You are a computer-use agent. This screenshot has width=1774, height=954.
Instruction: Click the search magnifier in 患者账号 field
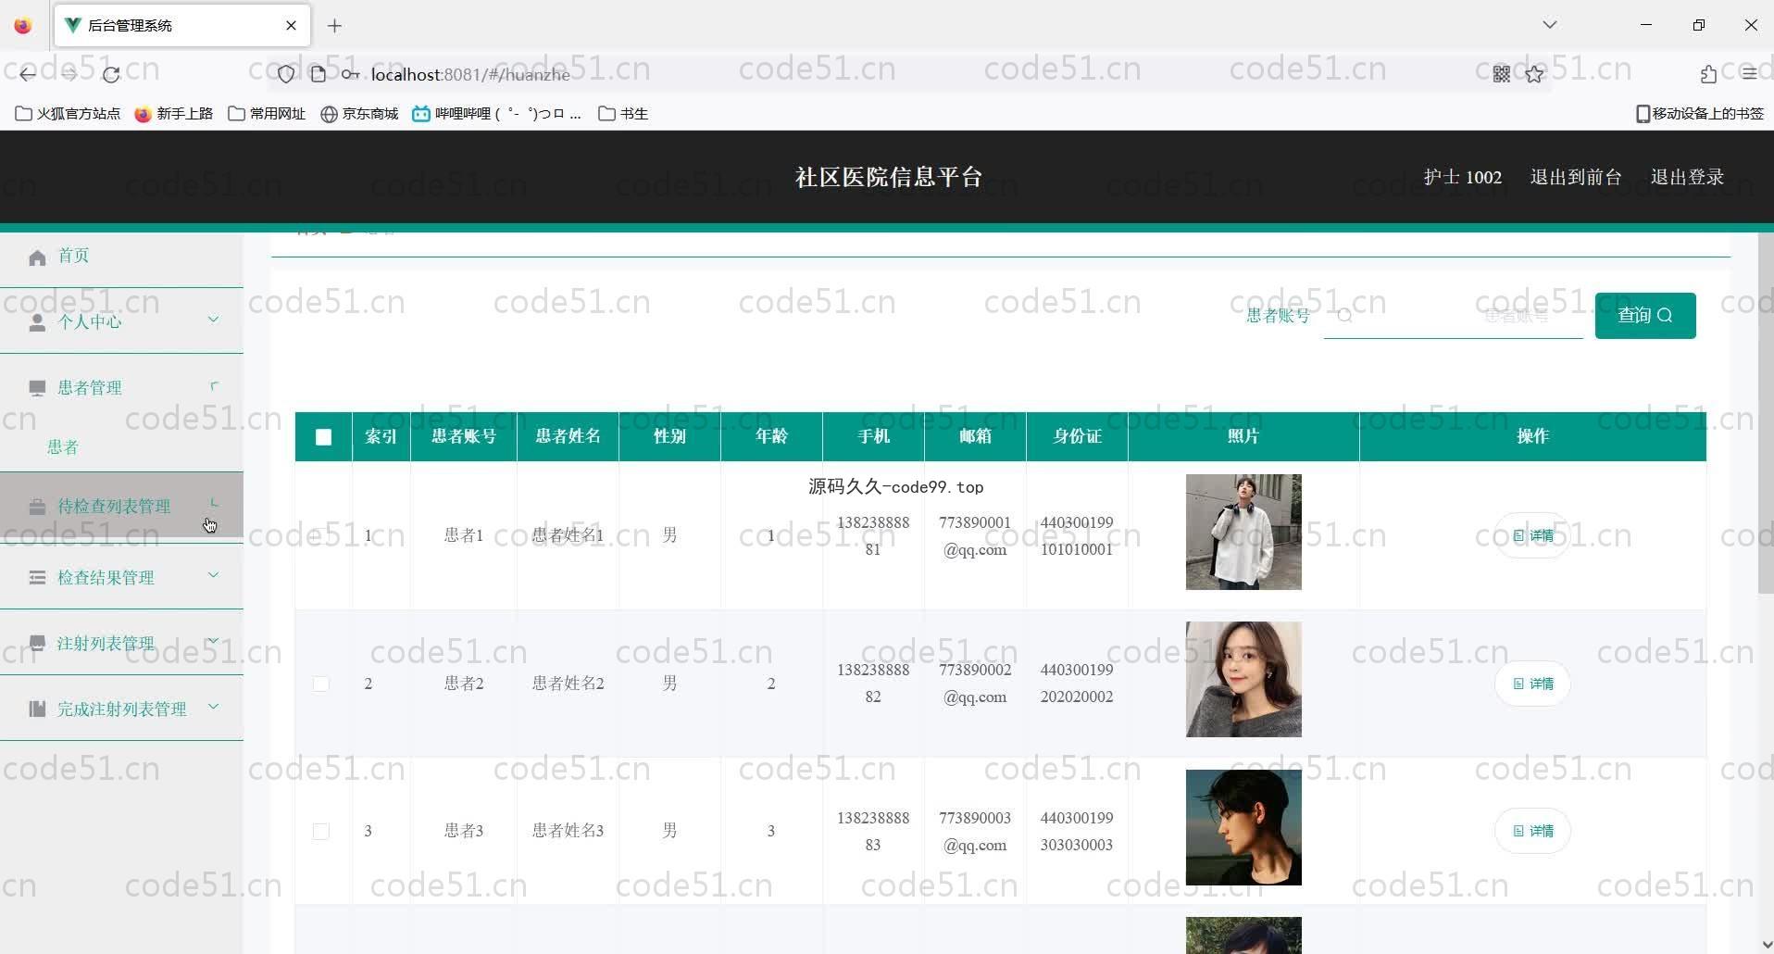pyautogui.click(x=1344, y=316)
